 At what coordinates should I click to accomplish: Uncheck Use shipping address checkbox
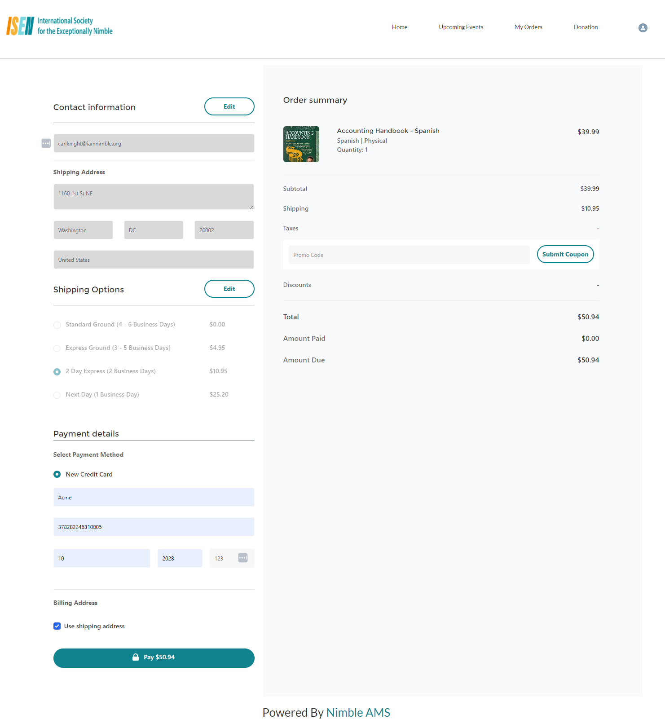coord(57,626)
